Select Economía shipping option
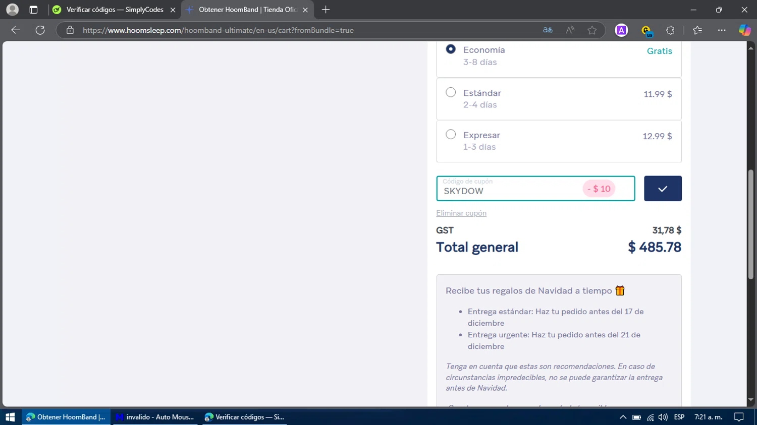 pos(451,49)
